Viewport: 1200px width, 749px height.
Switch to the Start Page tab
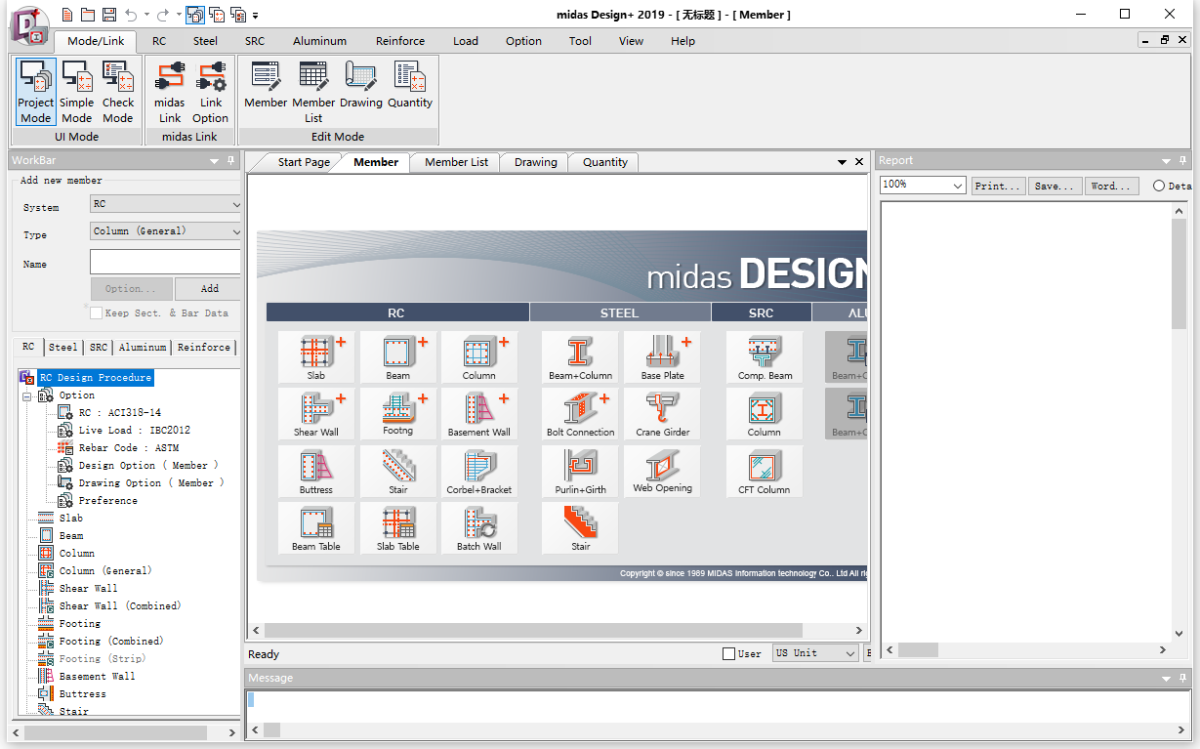click(x=304, y=162)
